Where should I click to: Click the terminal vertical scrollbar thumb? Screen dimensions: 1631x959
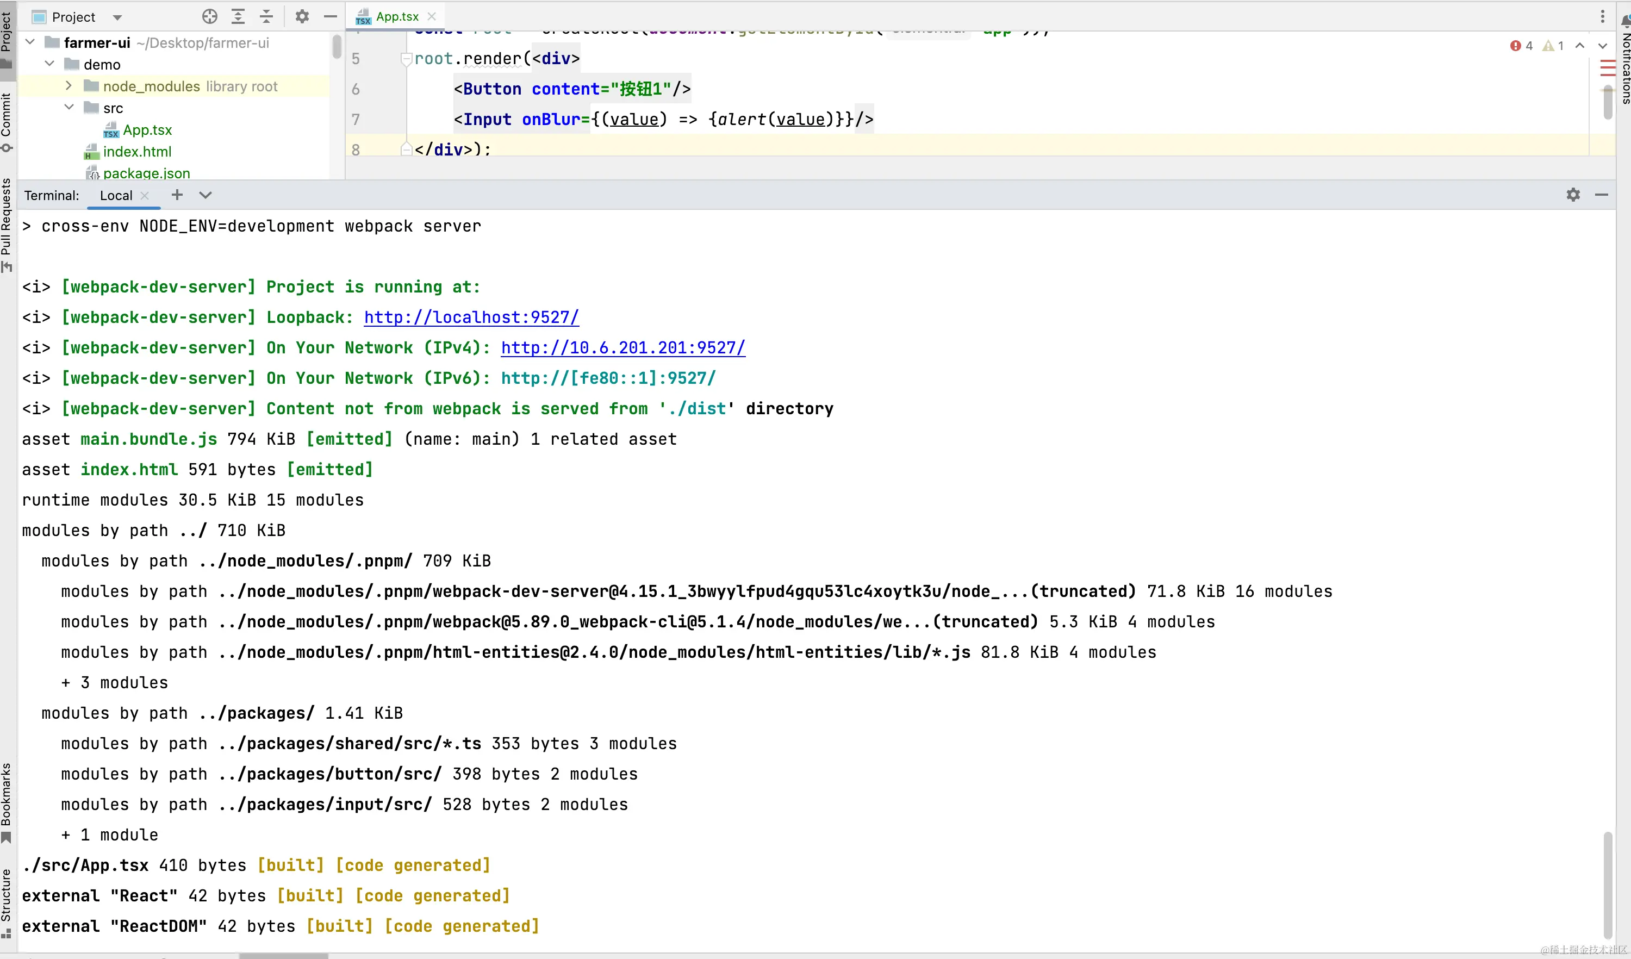click(1608, 885)
